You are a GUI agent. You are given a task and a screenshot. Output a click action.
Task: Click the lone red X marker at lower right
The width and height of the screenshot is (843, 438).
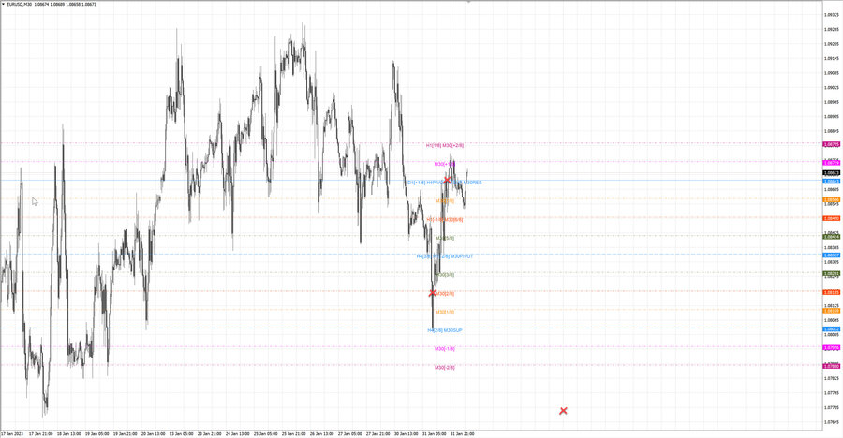pyautogui.click(x=563, y=411)
